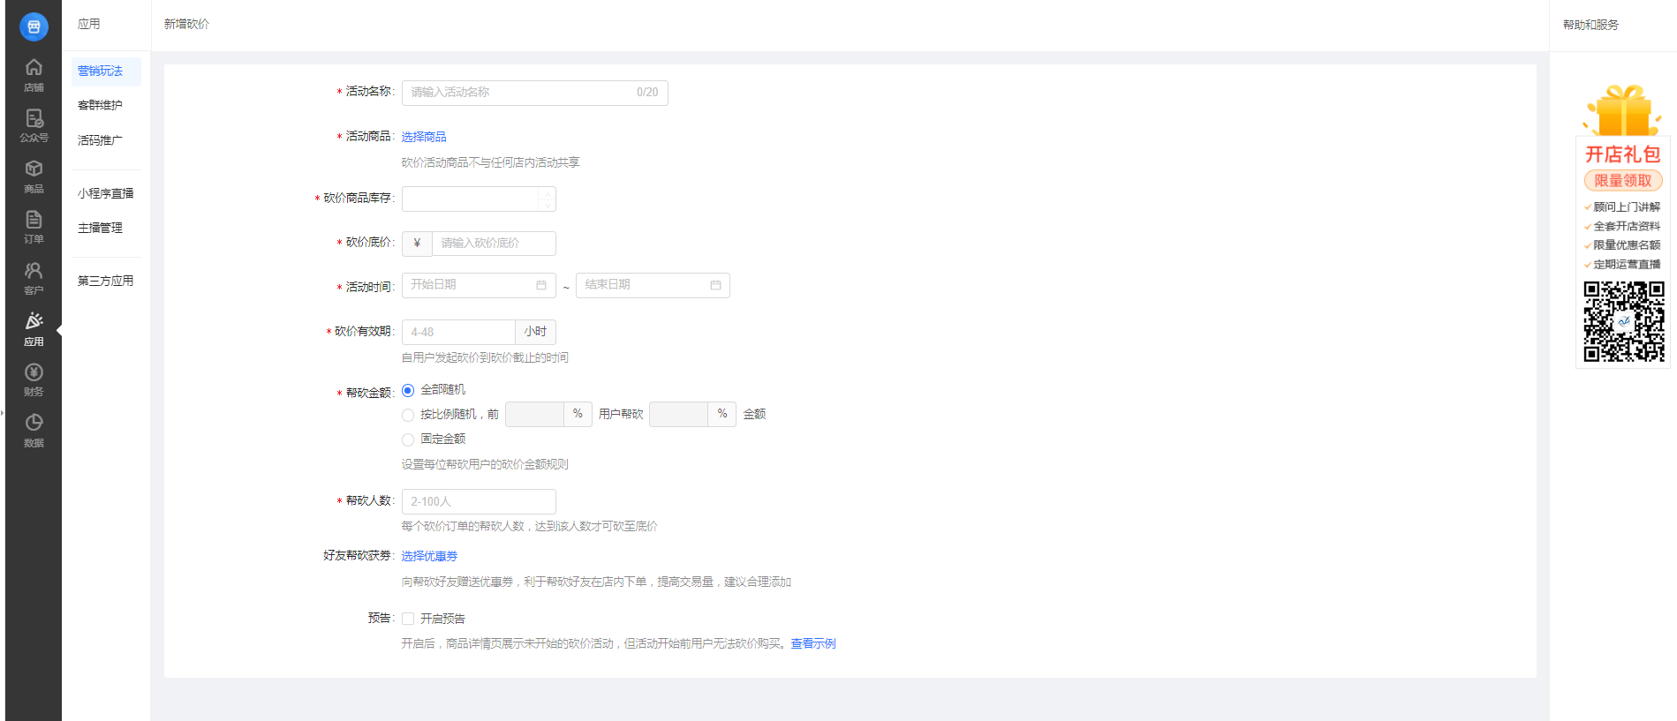Open the 开始日期 date picker

pos(478,285)
